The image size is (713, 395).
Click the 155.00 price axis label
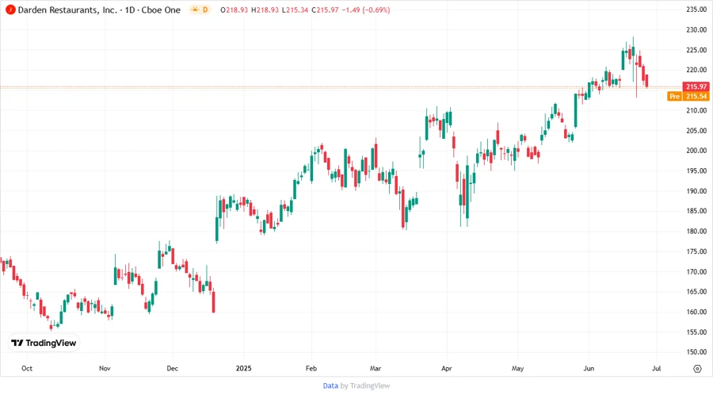pos(696,332)
